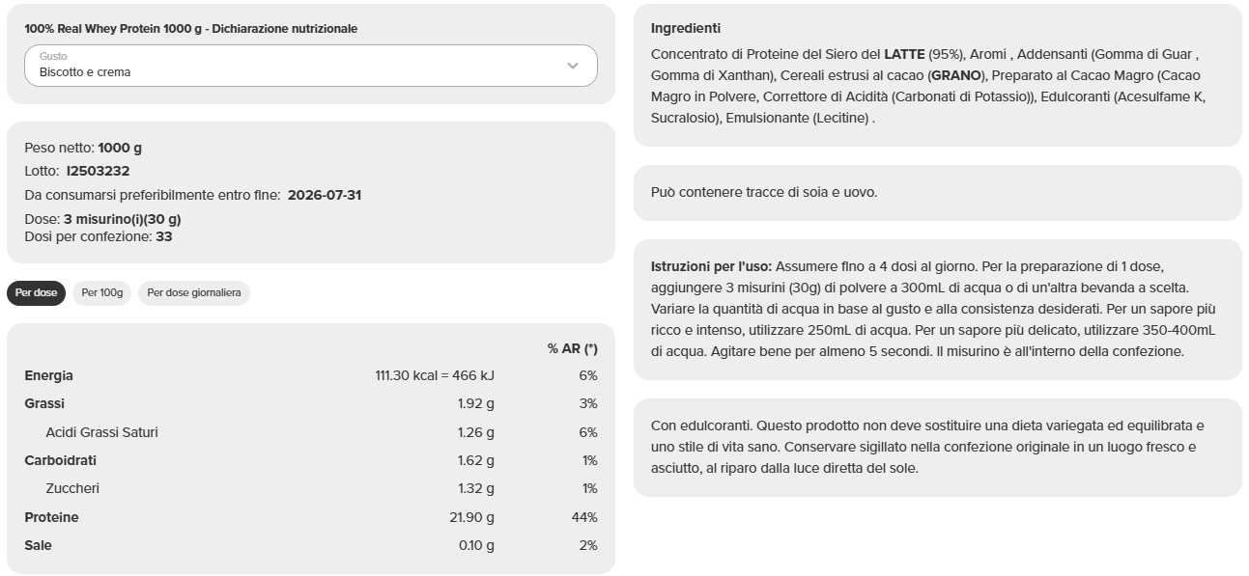Click the lot number I2503232
The image size is (1249, 576).
98,171
